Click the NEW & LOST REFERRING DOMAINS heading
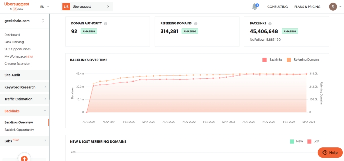The image size is (344, 161). [98, 142]
